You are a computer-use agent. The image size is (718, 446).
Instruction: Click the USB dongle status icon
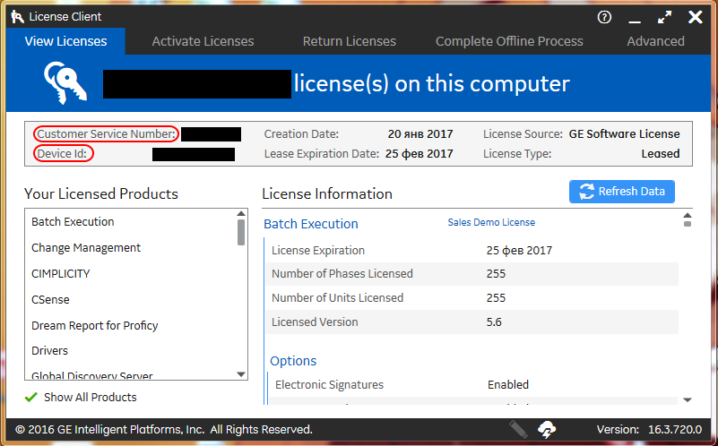(x=519, y=429)
